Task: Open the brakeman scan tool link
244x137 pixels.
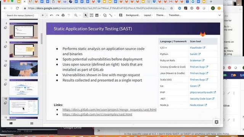Action: click(197, 61)
